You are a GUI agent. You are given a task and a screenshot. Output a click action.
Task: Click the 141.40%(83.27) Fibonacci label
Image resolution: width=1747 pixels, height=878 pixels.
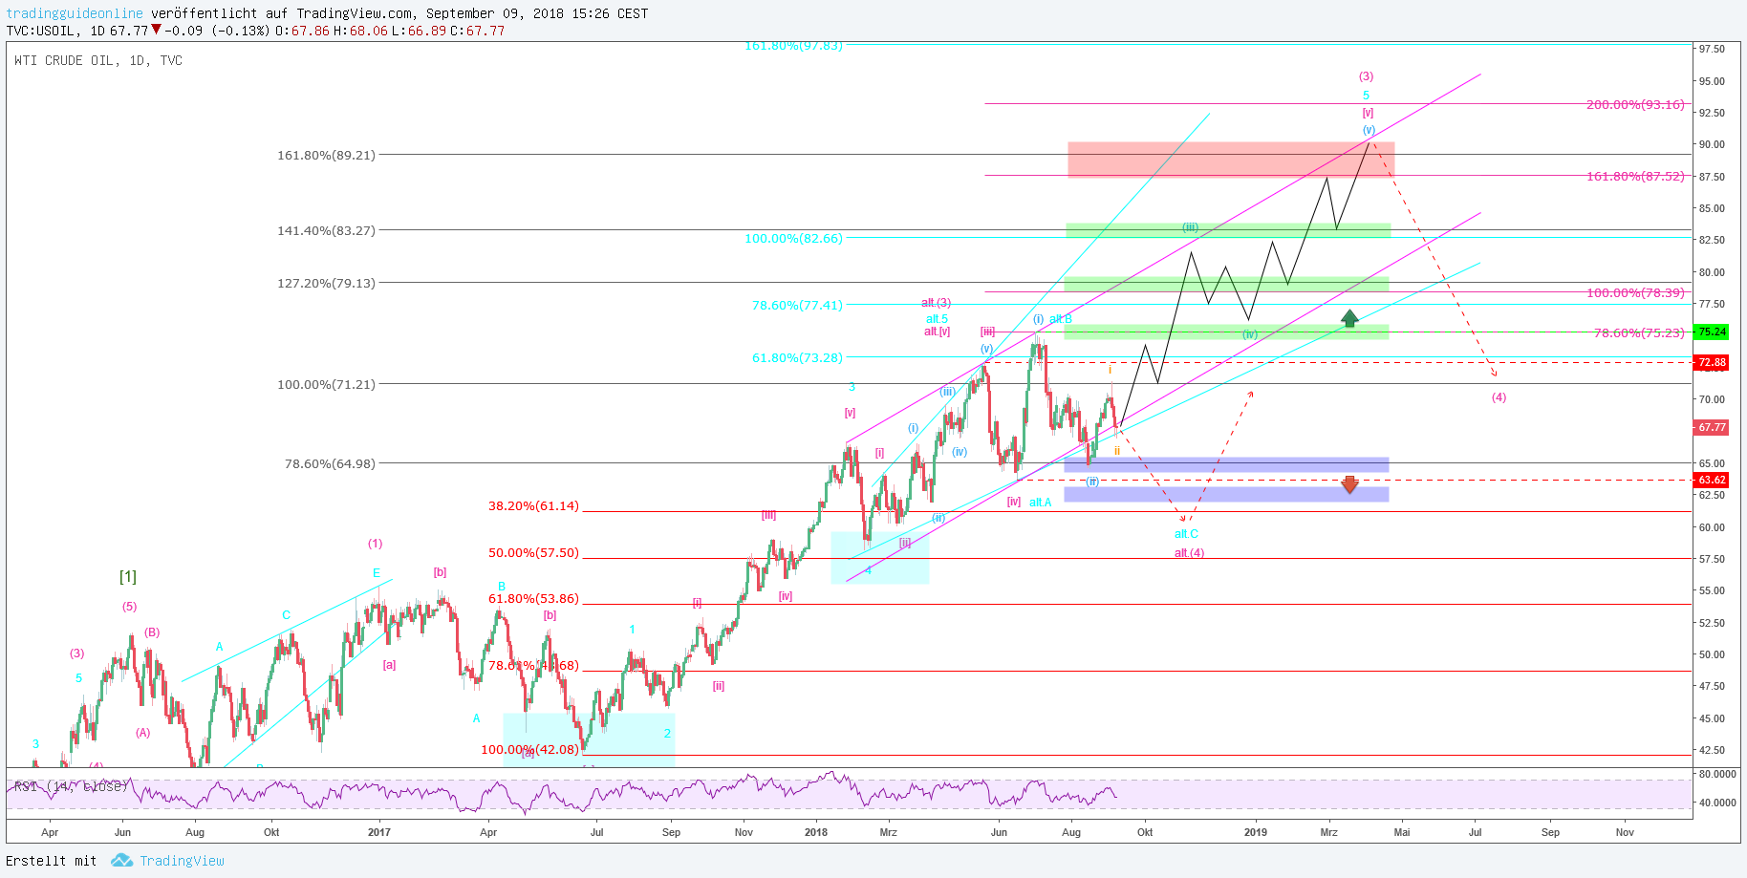click(x=326, y=230)
